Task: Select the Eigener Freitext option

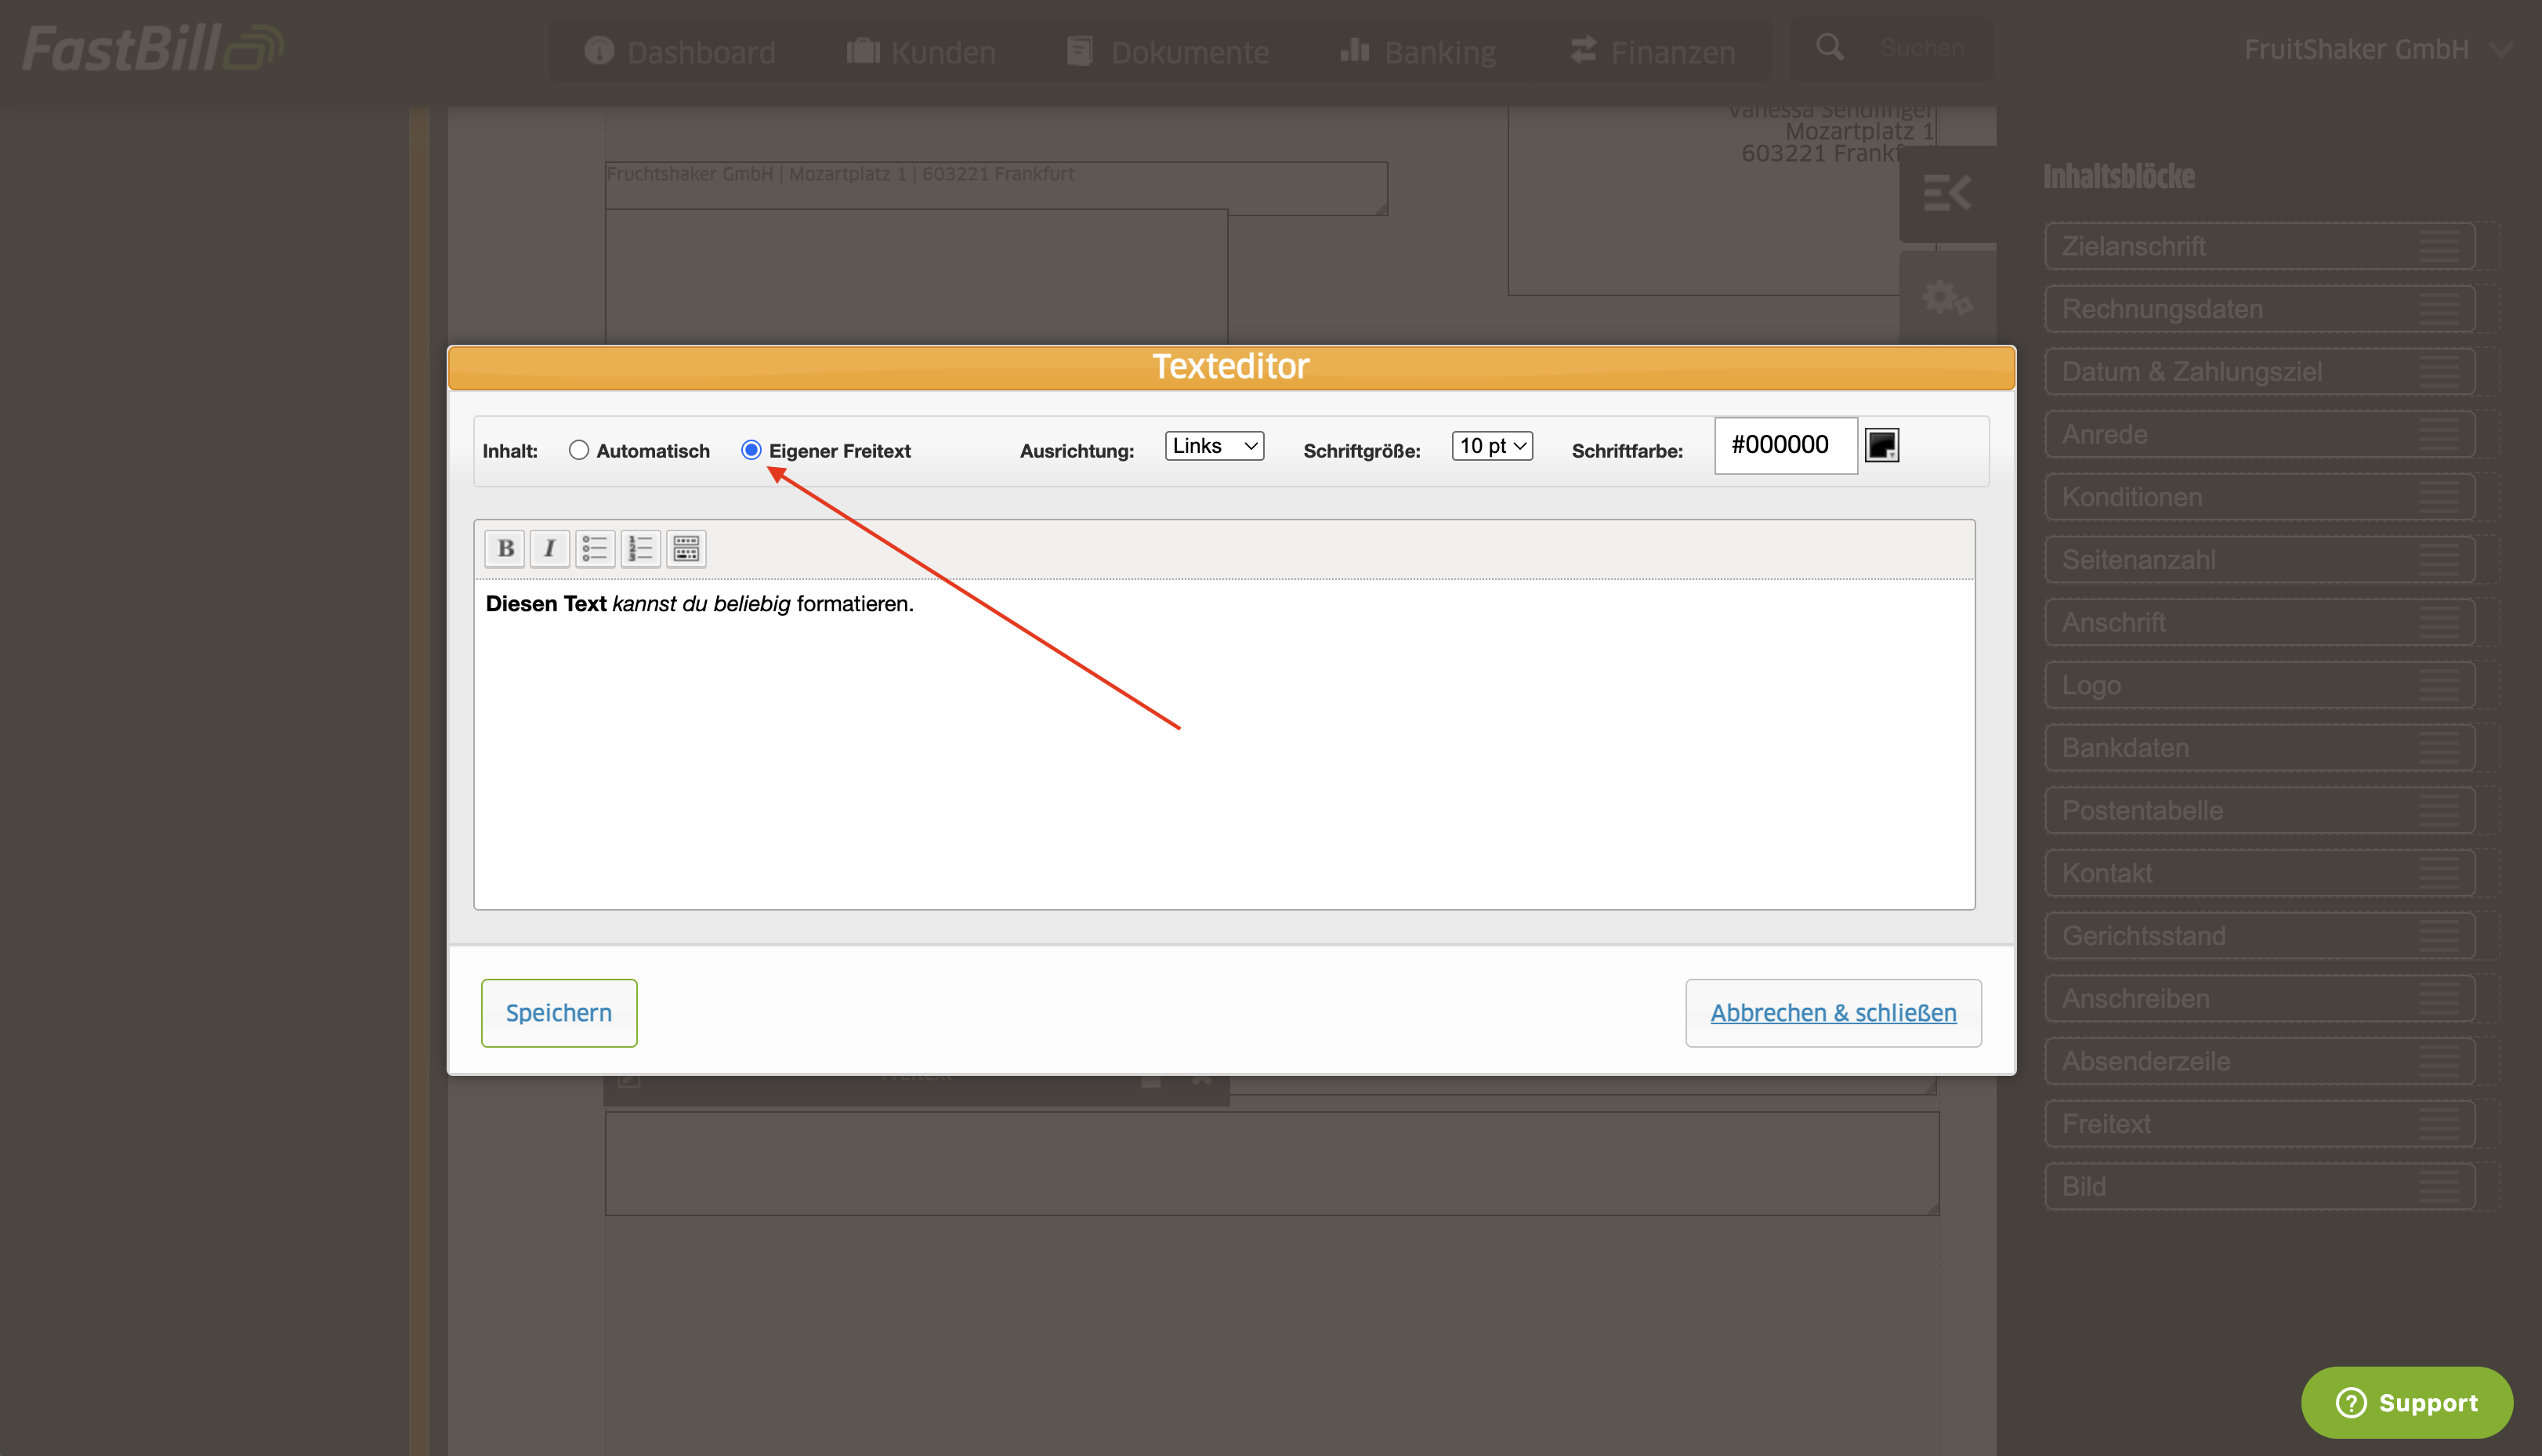Action: (751, 450)
